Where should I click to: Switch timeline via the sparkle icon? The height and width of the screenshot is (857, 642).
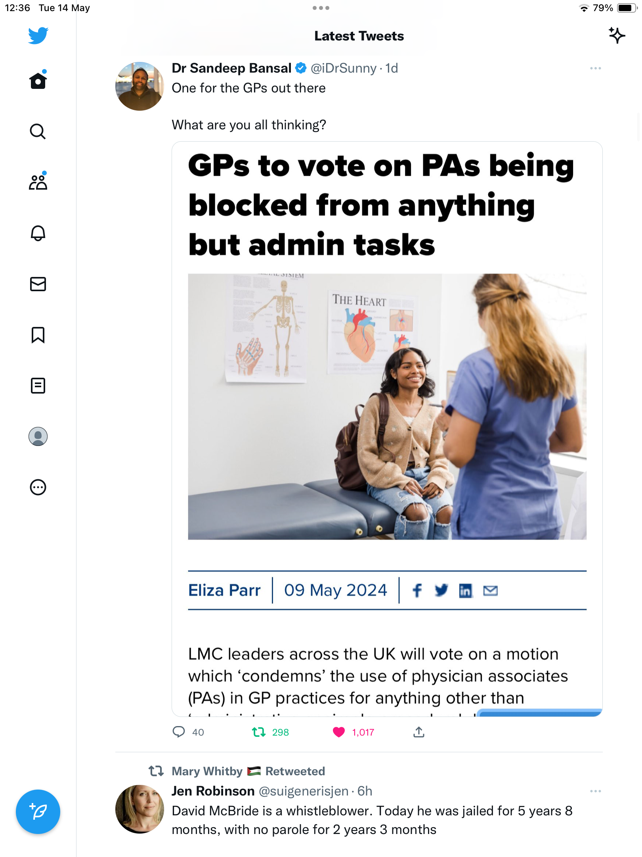point(617,36)
